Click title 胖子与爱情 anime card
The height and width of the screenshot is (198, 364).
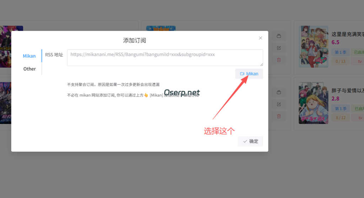pos(348,90)
